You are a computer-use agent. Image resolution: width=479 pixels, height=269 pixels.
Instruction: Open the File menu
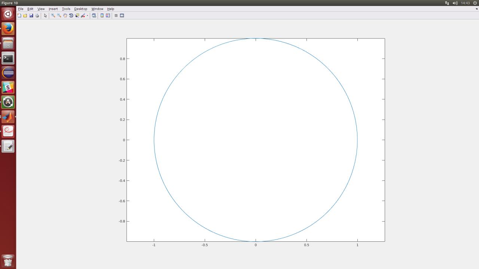pyautogui.click(x=21, y=9)
